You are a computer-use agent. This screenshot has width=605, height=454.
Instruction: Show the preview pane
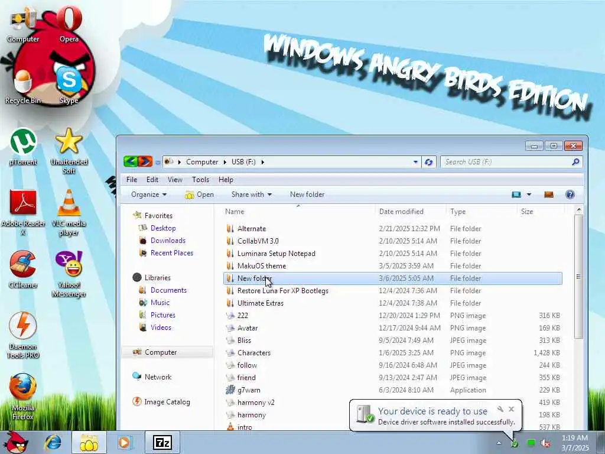click(548, 194)
